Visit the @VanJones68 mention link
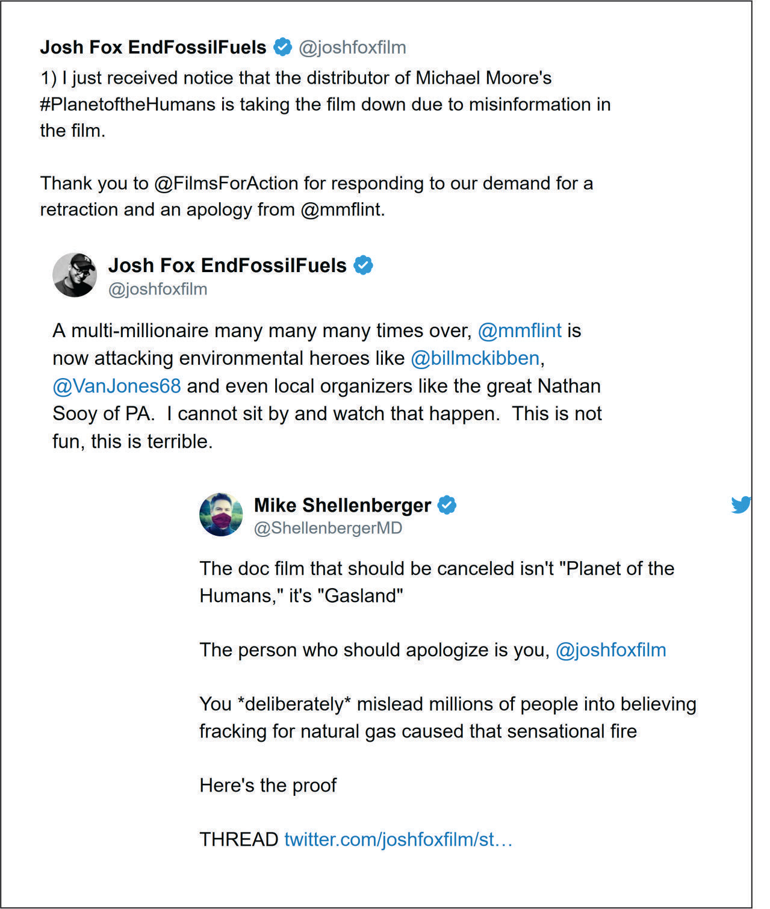 (117, 386)
